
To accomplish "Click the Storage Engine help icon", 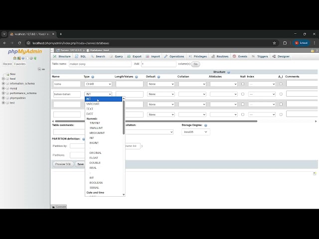I will click(x=205, y=125).
